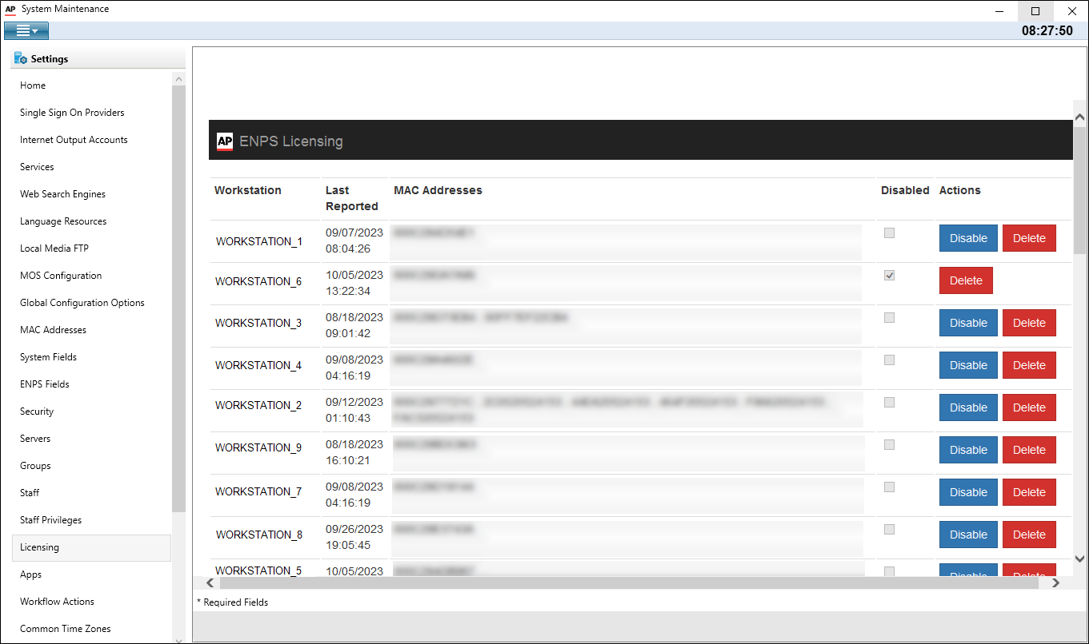Open ENPS Fields
This screenshot has width=1089, height=644.
45,384
